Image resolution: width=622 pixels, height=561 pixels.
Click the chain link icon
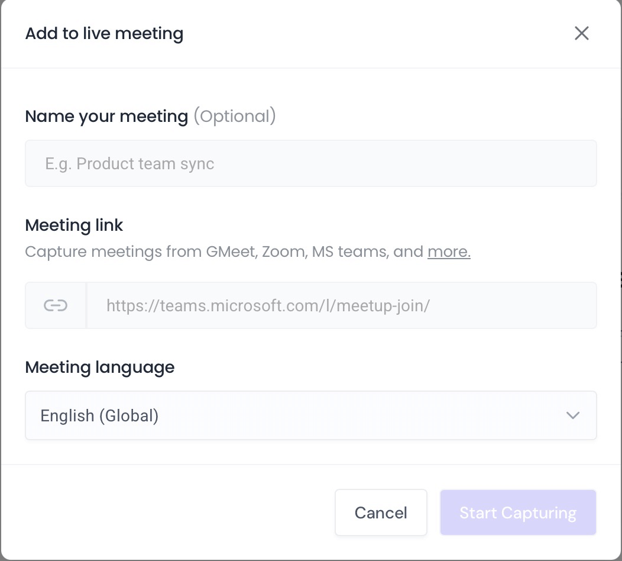56,305
